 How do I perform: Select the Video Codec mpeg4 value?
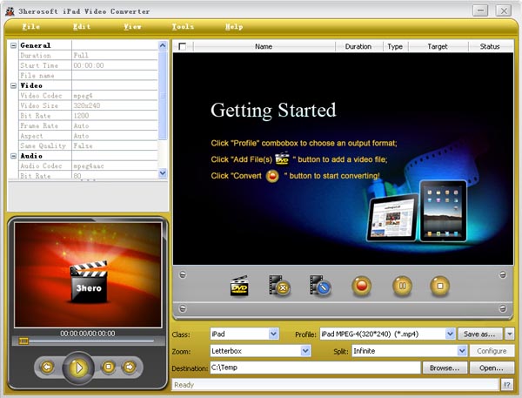pyautogui.click(x=115, y=96)
